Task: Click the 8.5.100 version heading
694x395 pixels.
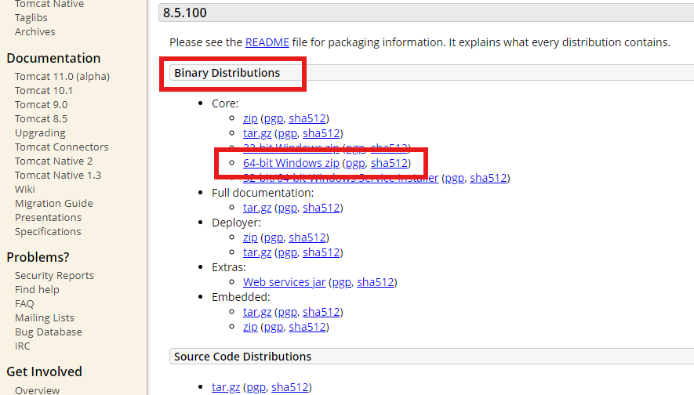Action: click(184, 13)
